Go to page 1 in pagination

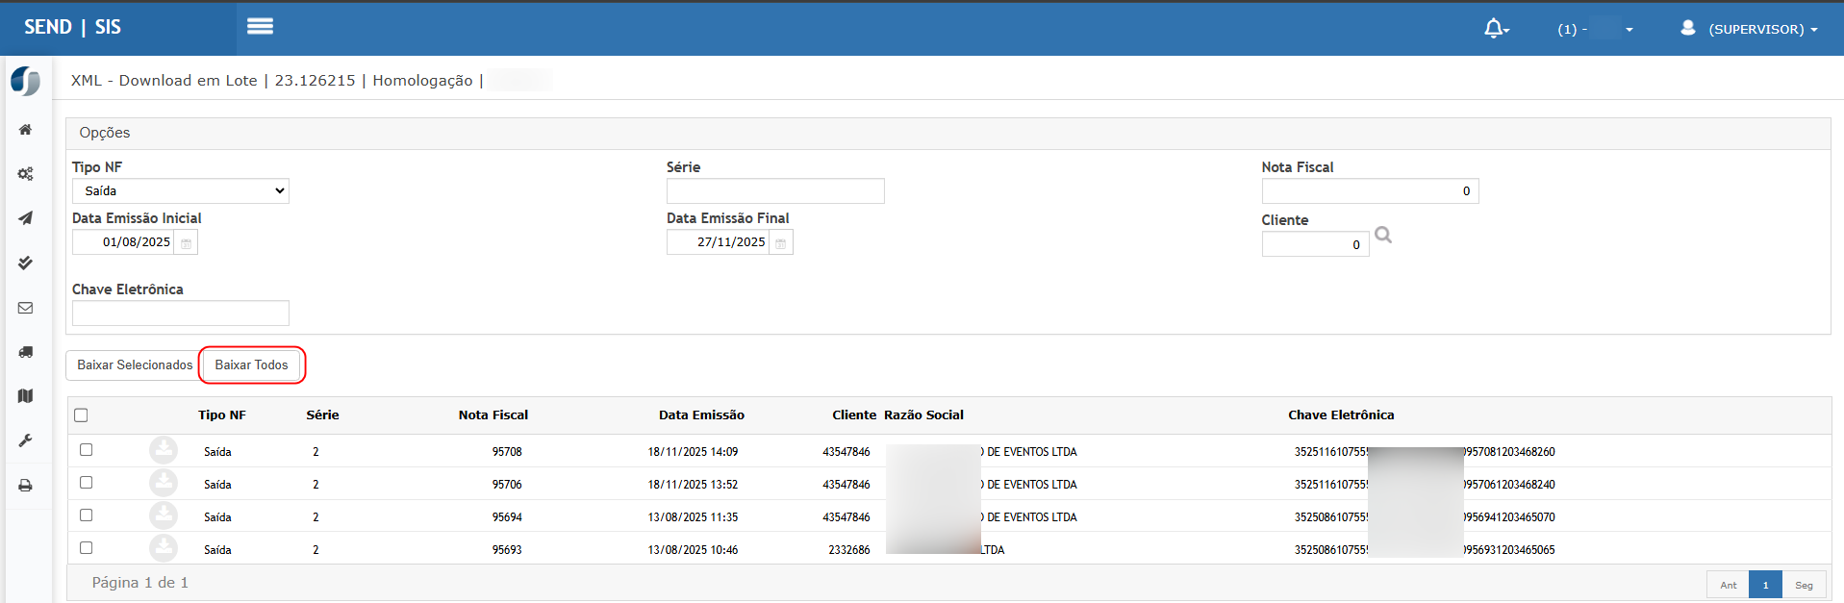tap(1765, 585)
